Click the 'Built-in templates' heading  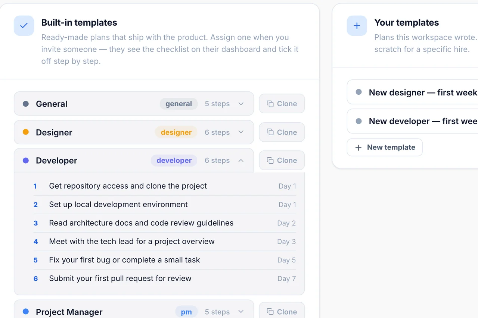[x=79, y=22]
